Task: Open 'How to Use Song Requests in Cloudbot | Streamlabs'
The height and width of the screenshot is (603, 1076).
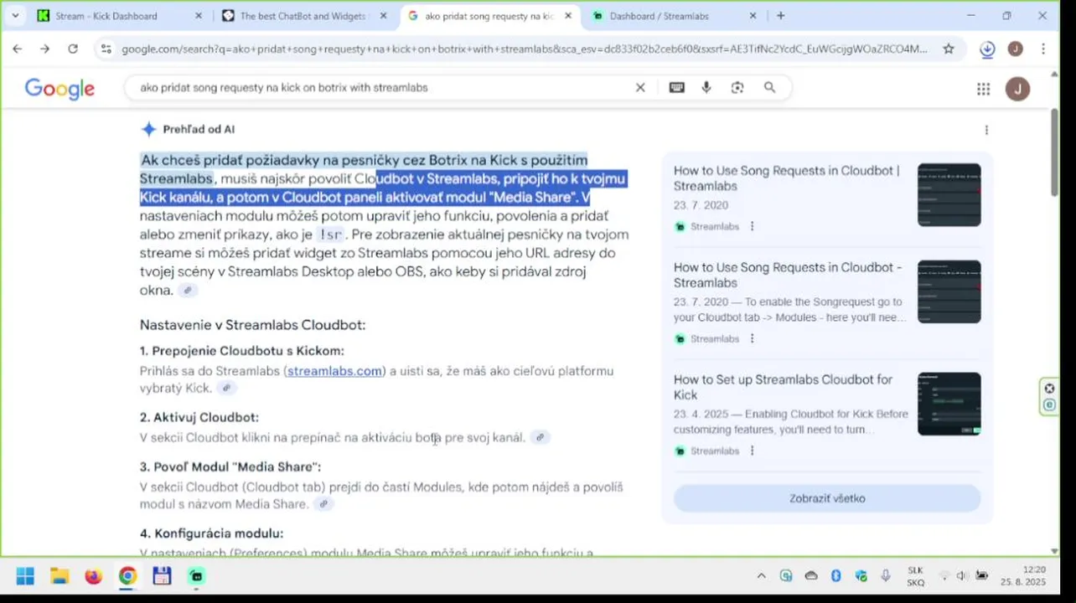Action: pos(786,178)
